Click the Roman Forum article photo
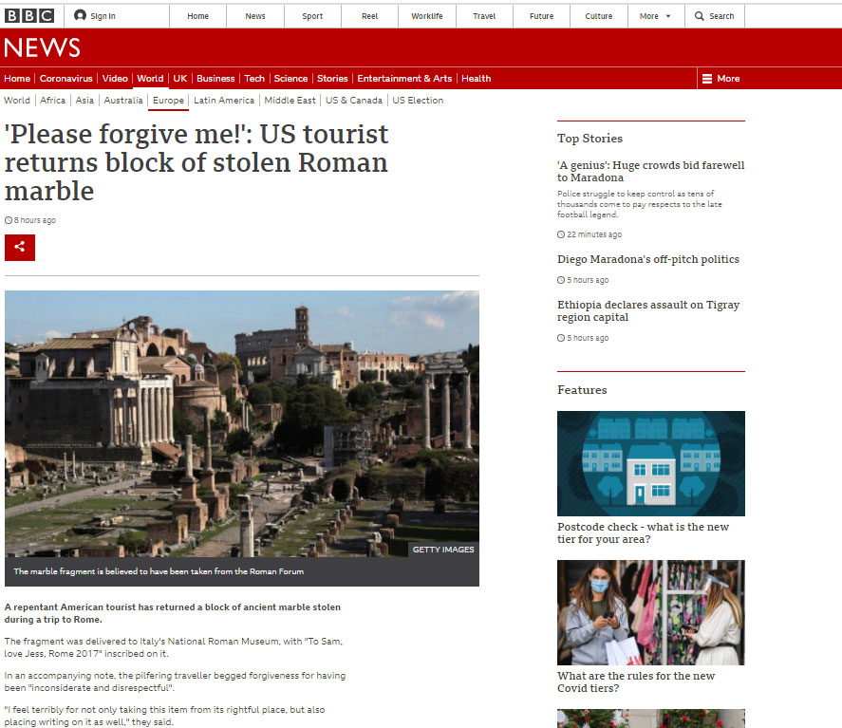 [241, 423]
